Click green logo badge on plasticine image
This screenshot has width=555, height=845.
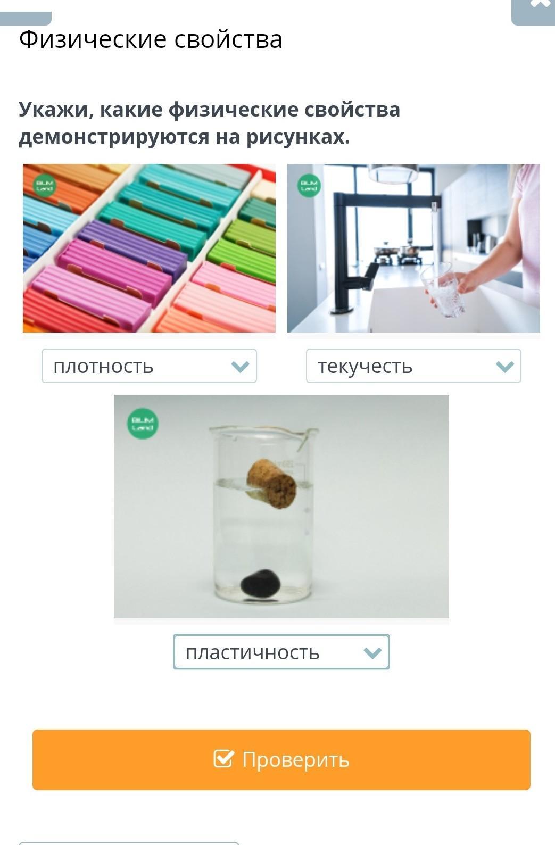[44, 186]
